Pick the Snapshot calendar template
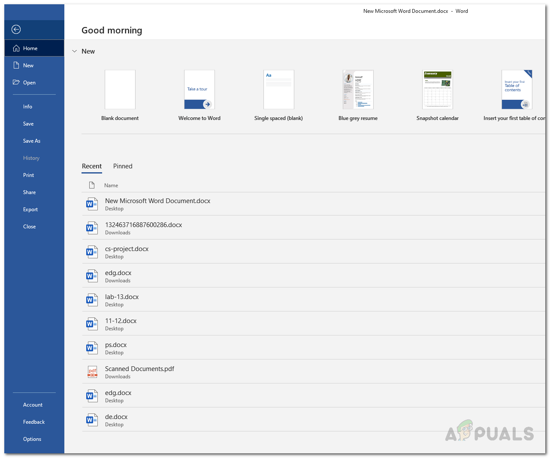The width and height of the screenshot is (550, 458). coord(438,90)
